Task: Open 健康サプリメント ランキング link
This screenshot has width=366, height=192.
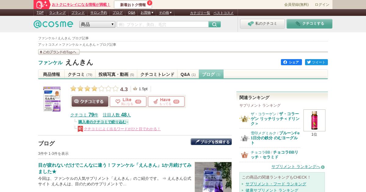Action: click(272, 190)
